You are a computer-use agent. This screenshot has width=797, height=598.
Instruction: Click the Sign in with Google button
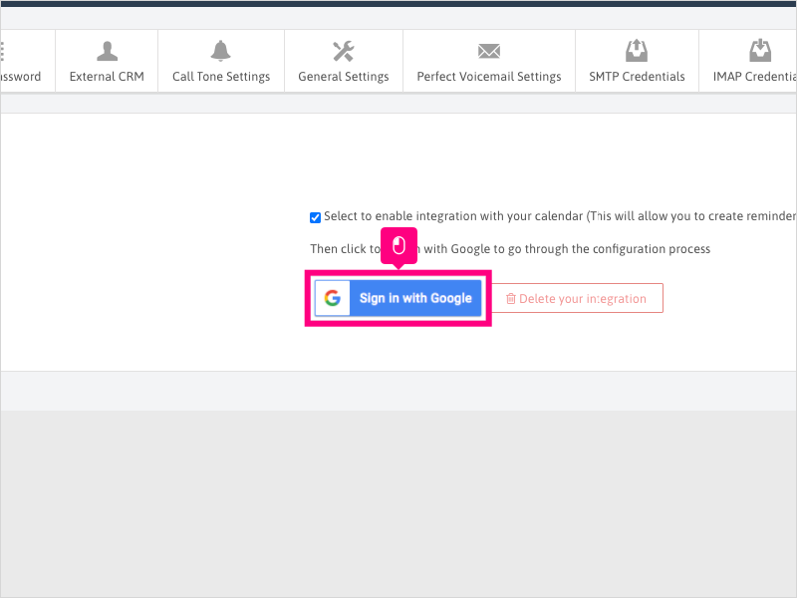(x=398, y=298)
